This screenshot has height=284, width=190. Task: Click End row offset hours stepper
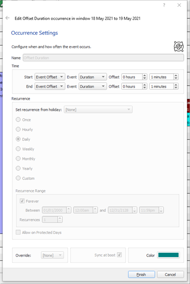[144, 86]
